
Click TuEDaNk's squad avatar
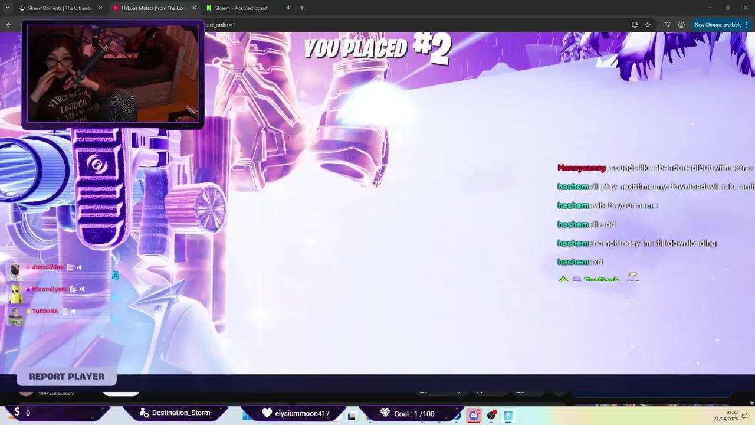coord(15,316)
